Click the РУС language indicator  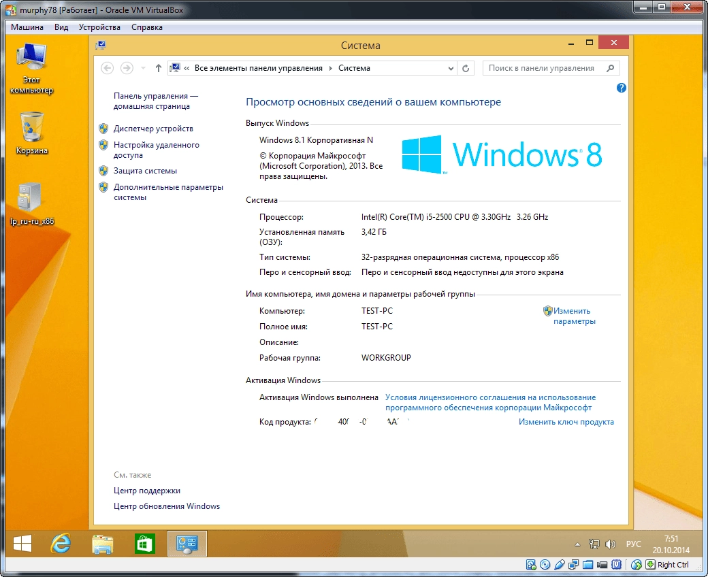(x=634, y=544)
